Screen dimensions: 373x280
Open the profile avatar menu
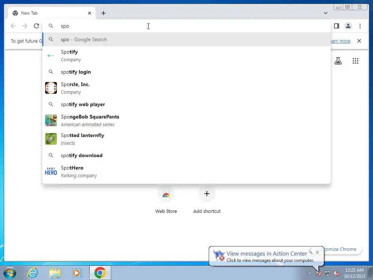348,26
